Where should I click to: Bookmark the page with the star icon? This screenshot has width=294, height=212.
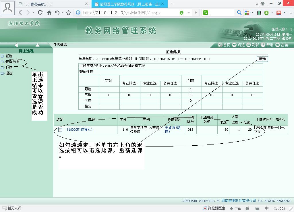69,13
